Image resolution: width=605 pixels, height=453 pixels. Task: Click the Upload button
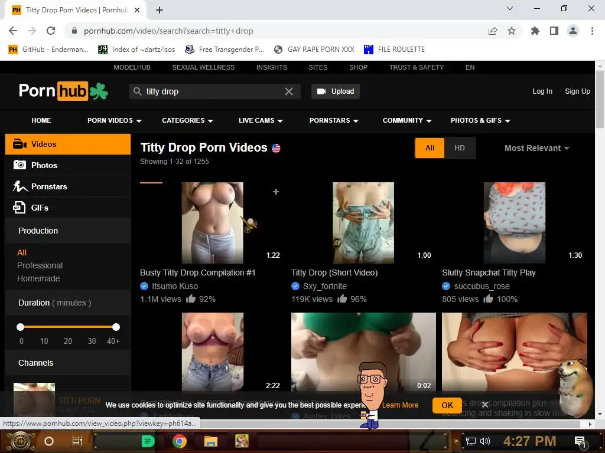click(336, 91)
